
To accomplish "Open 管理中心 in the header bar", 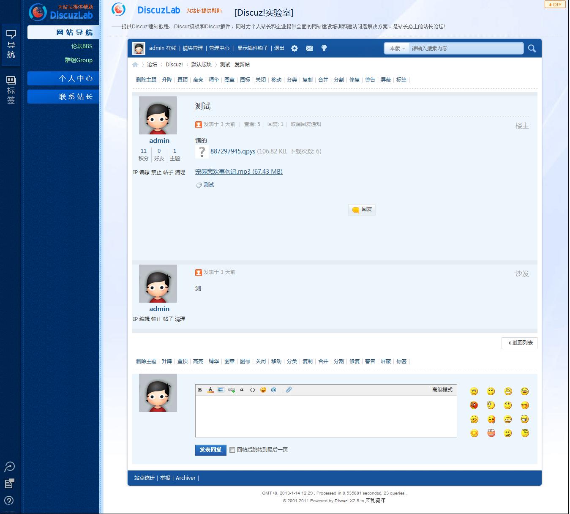I will click(x=219, y=48).
